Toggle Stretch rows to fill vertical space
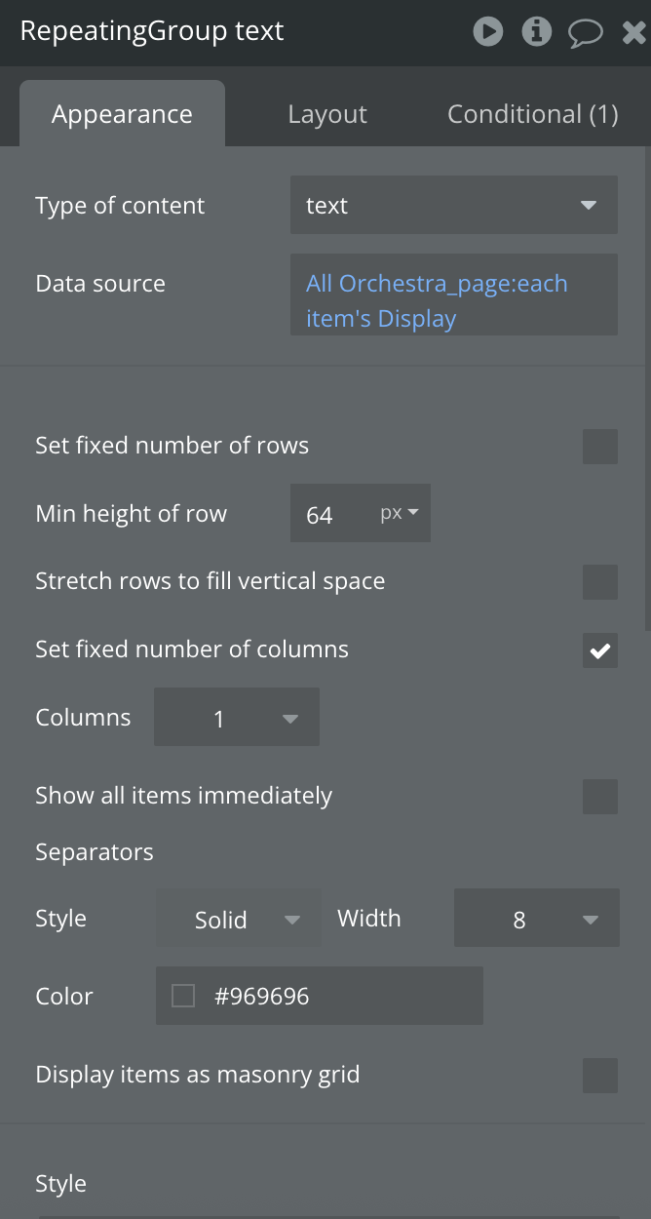The height and width of the screenshot is (1219, 651). [599, 582]
